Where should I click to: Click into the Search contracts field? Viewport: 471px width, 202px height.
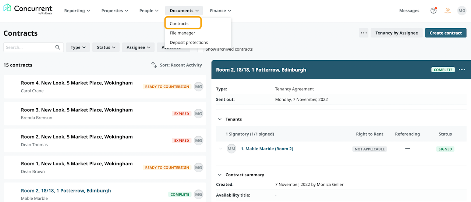point(29,47)
